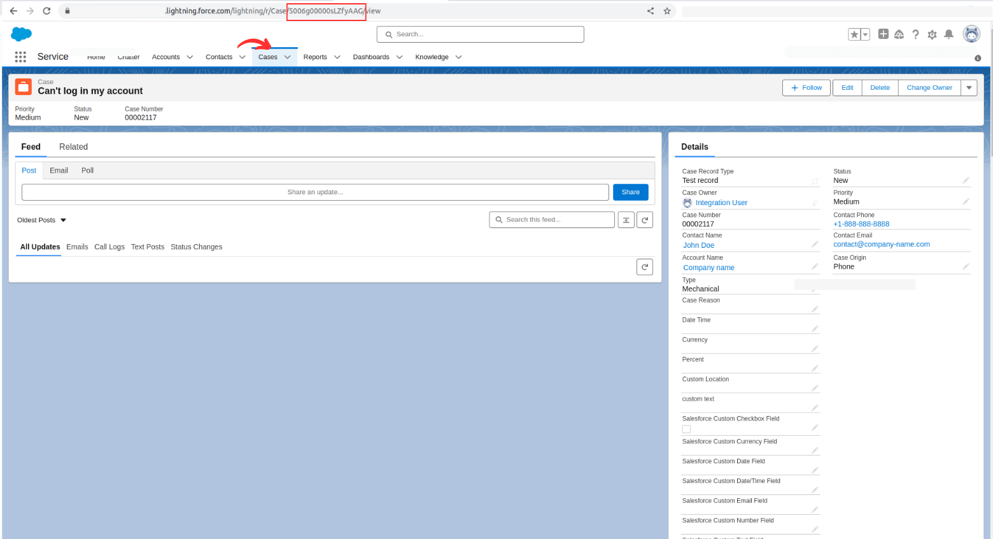Click the Share an update field

coord(315,192)
